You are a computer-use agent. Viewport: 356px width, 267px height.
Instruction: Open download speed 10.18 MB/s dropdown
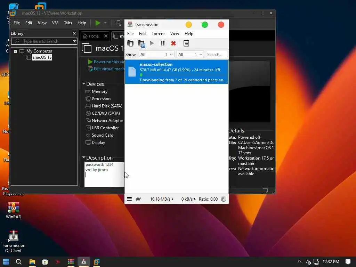[x=162, y=199]
